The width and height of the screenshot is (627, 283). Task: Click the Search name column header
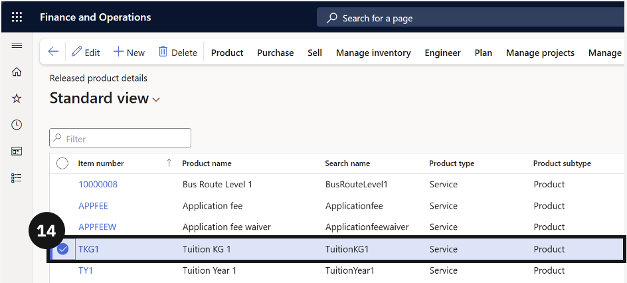pos(347,163)
